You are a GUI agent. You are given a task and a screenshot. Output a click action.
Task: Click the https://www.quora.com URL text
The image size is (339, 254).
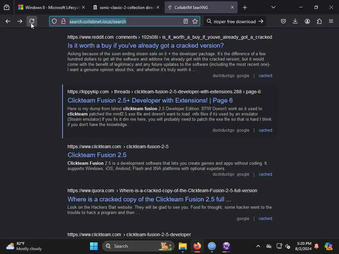91,191
